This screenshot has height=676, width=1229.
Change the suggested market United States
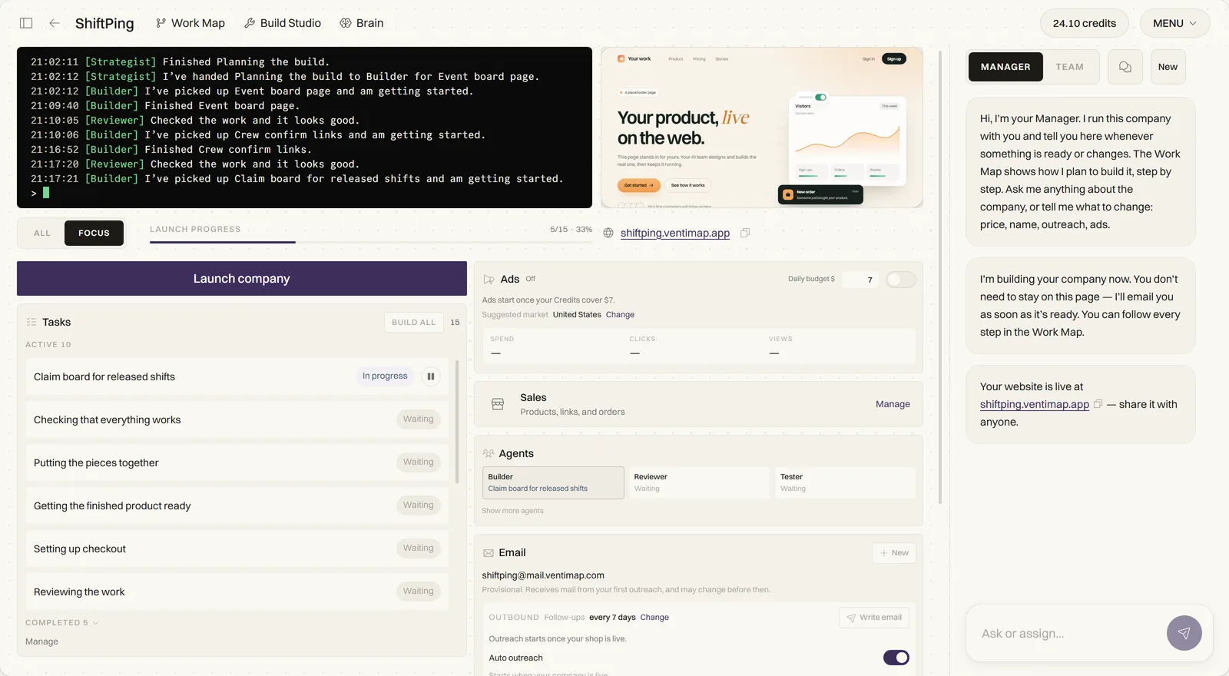(620, 315)
